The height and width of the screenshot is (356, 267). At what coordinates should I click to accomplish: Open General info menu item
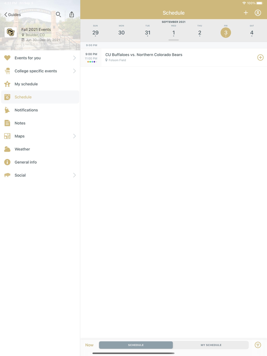(40, 162)
